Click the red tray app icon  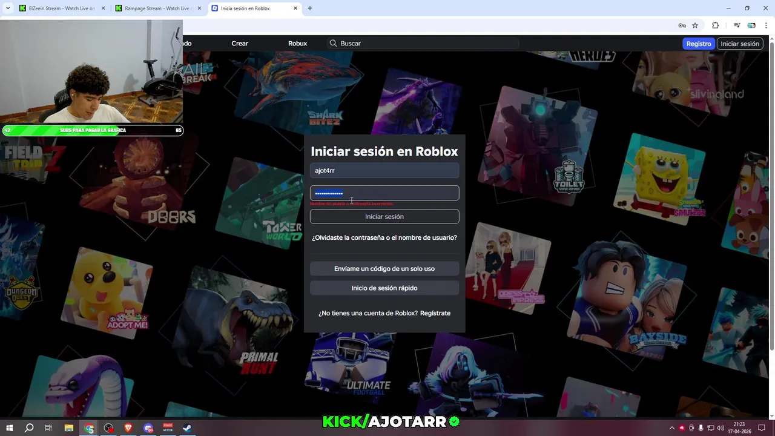(682, 428)
